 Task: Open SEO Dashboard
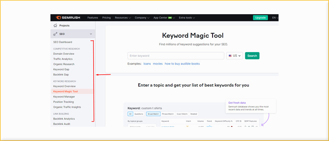coord(63,42)
